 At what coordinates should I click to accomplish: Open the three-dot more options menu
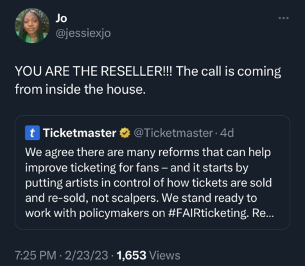coord(284,18)
